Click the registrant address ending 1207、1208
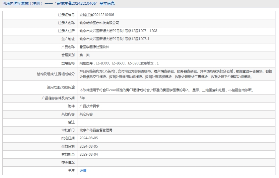Image resolution: width=279 pixels, height=178 pixels. tap(118, 31)
